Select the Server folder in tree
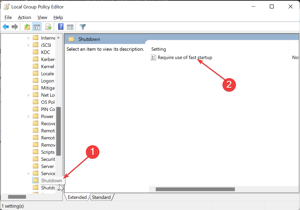 click(47, 166)
